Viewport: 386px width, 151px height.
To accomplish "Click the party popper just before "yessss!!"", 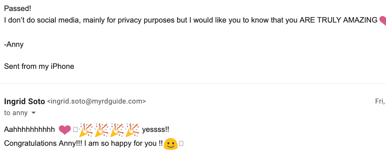I will [133, 130].
